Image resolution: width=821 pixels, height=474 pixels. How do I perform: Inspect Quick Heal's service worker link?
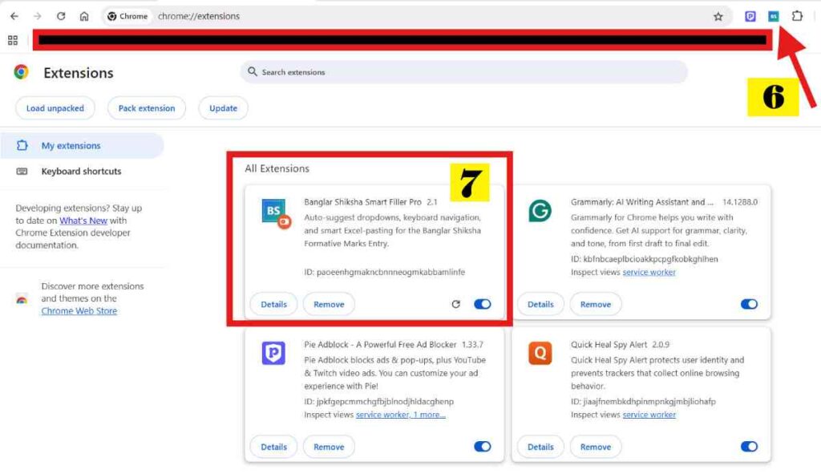[x=649, y=415]
